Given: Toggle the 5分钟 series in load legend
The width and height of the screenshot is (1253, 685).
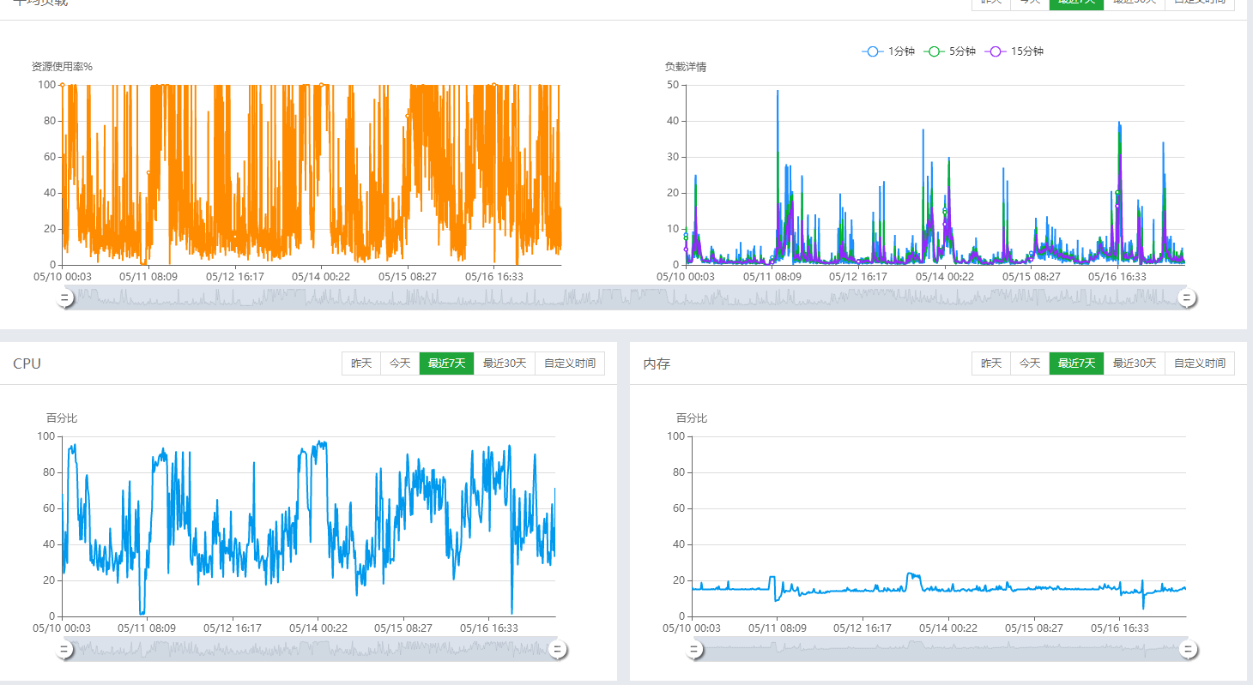Looking at the screenshot, I should tap(949, 51).
